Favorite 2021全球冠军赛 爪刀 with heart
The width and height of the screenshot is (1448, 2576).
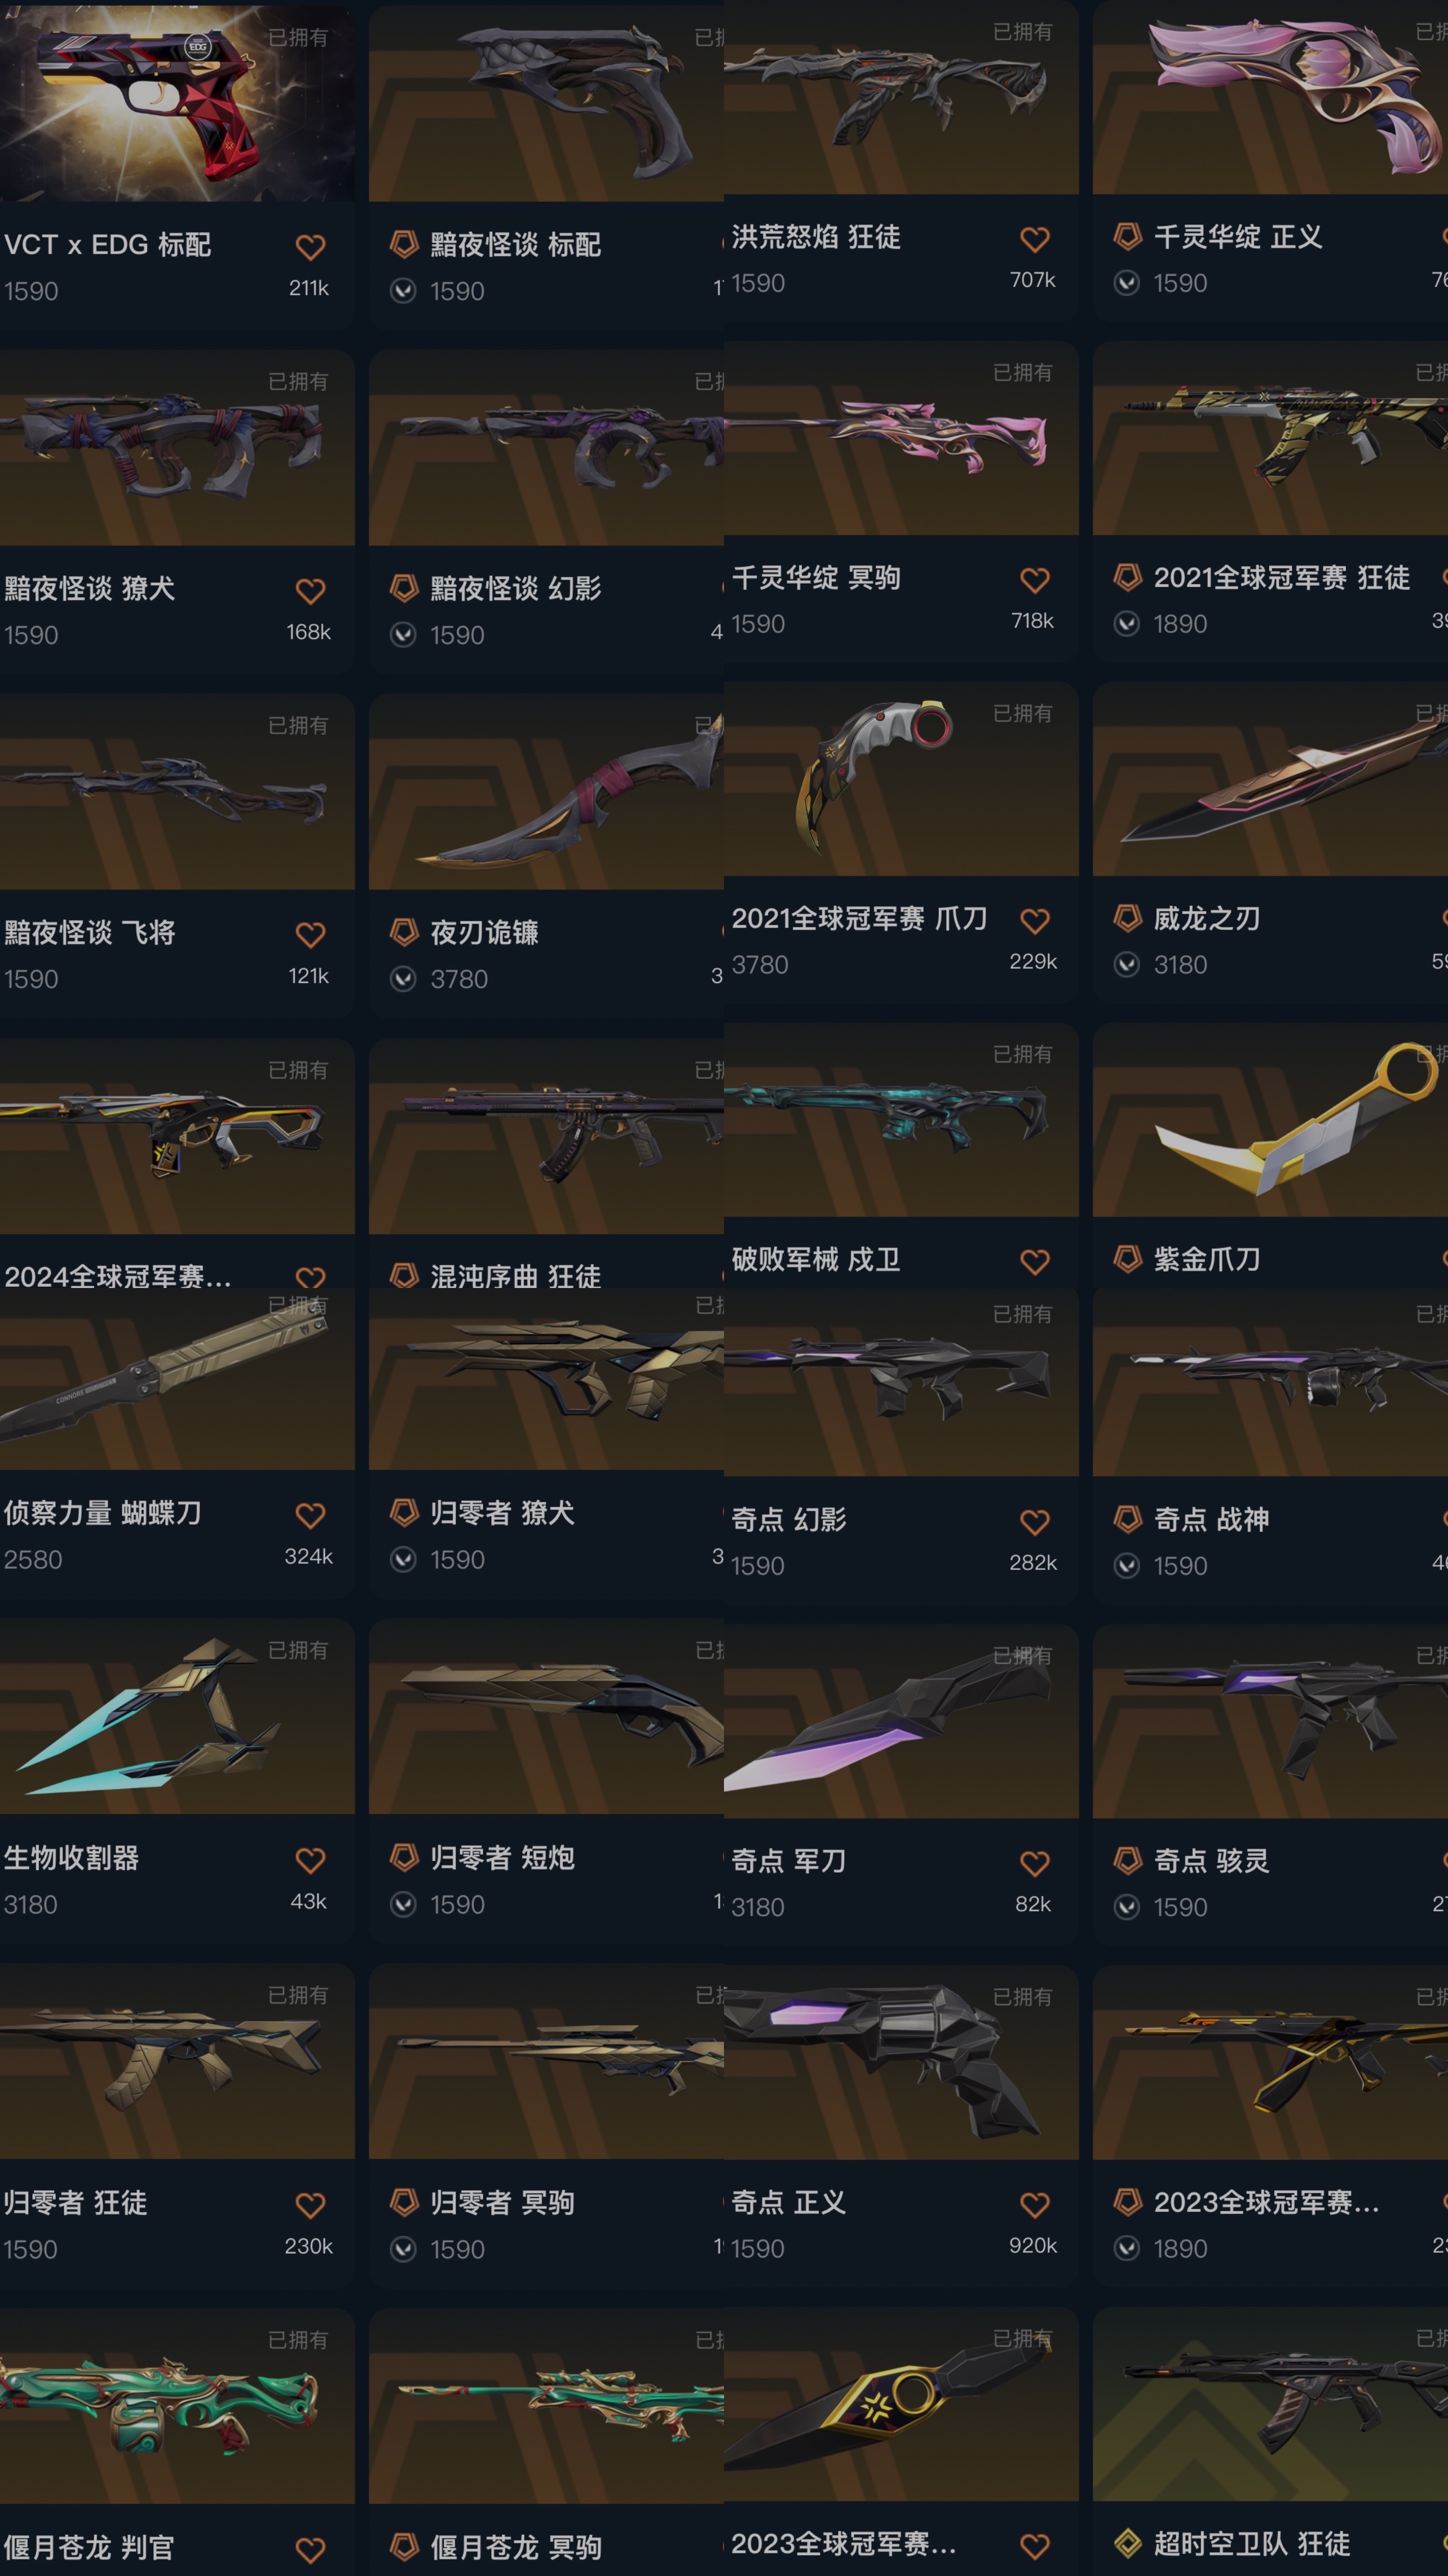(1034, 921)
